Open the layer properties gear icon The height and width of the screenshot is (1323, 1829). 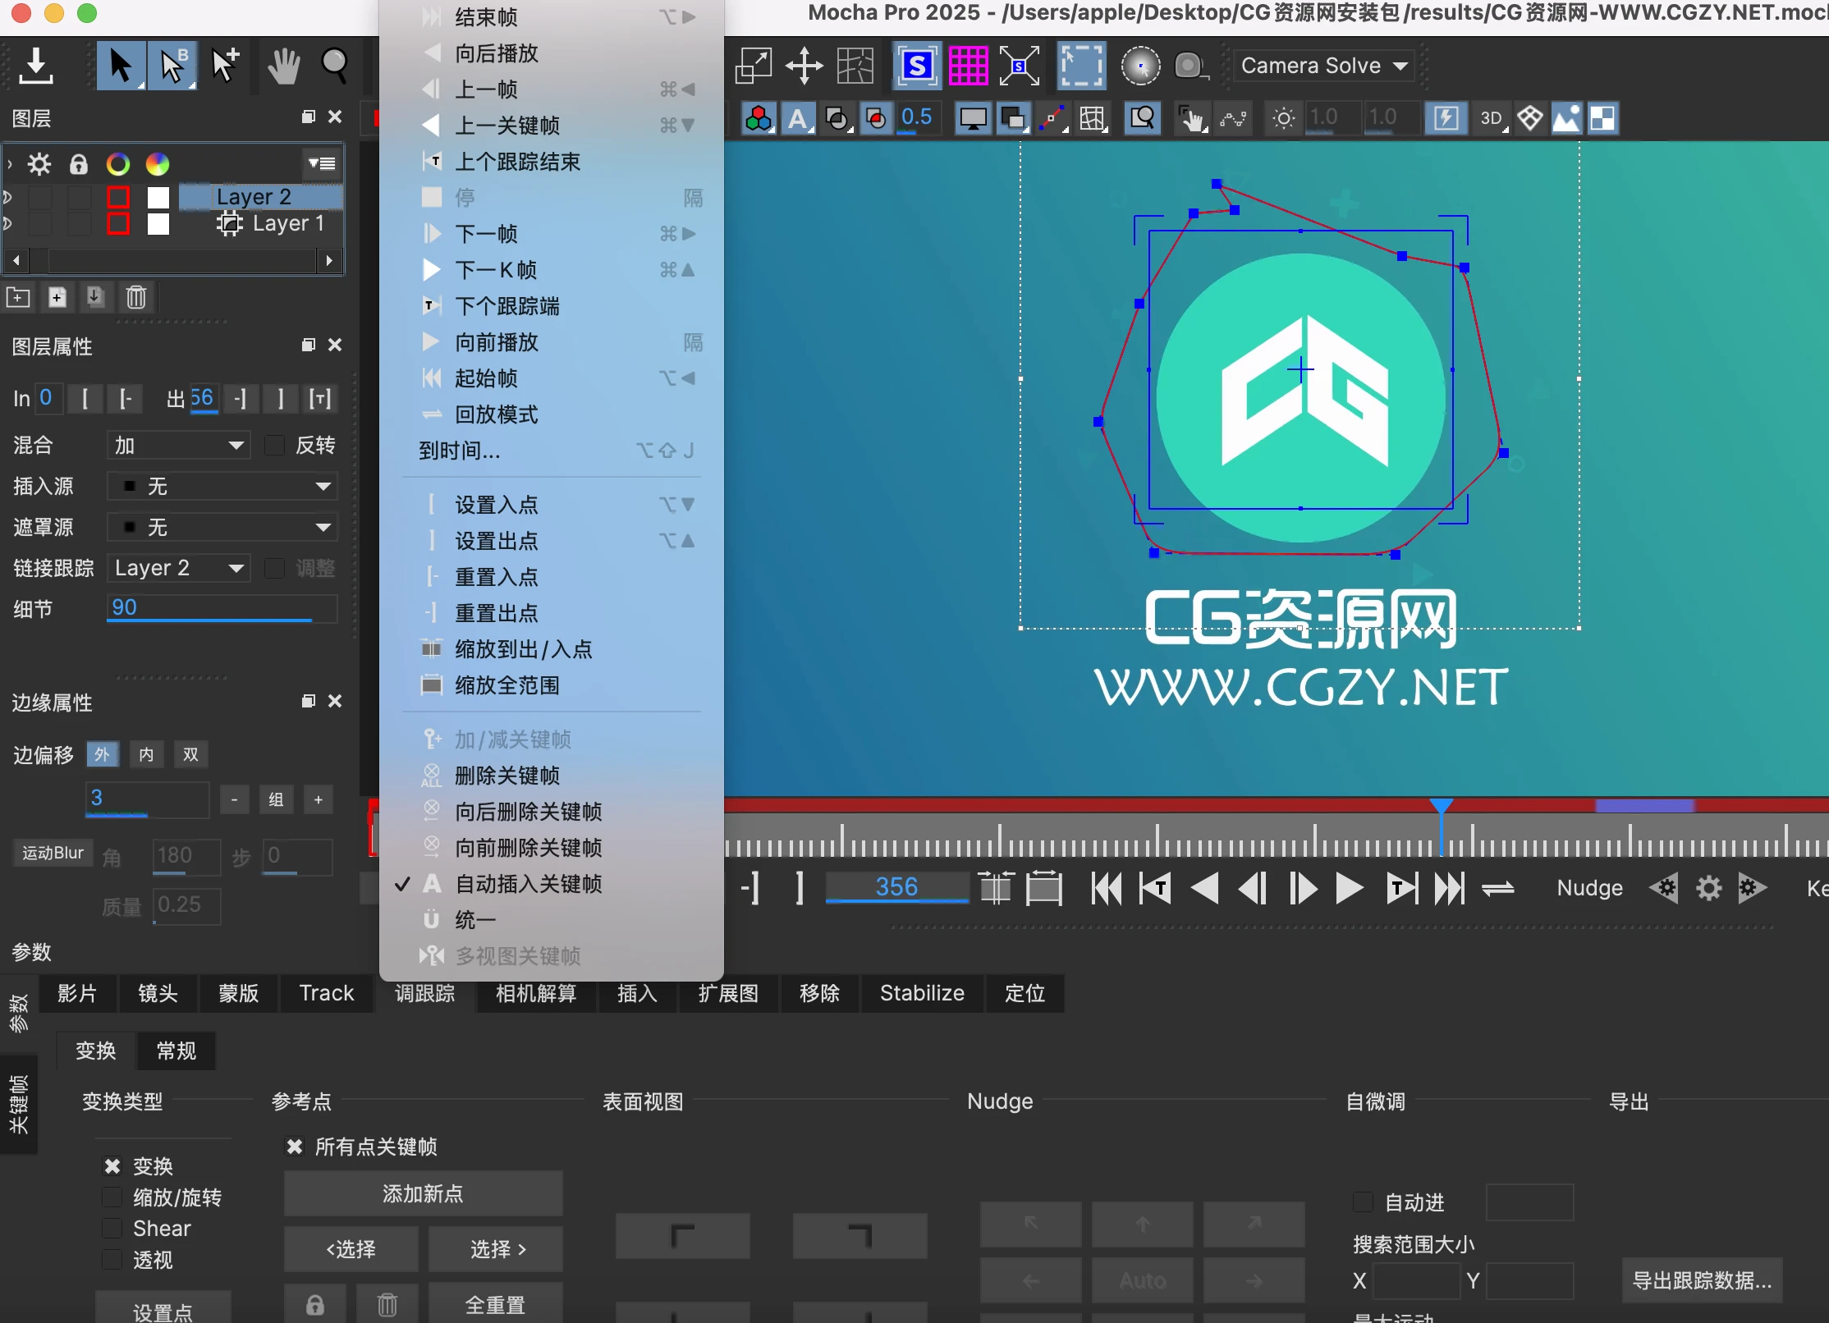pos(39,164)
